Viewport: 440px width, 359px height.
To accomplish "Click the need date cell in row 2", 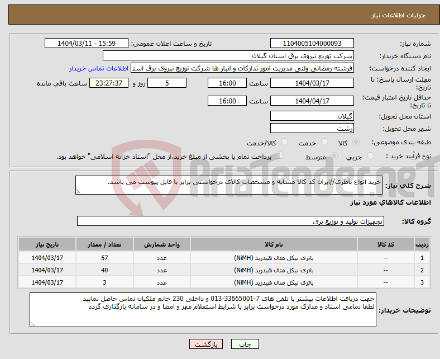I will [x=47, y=270].
